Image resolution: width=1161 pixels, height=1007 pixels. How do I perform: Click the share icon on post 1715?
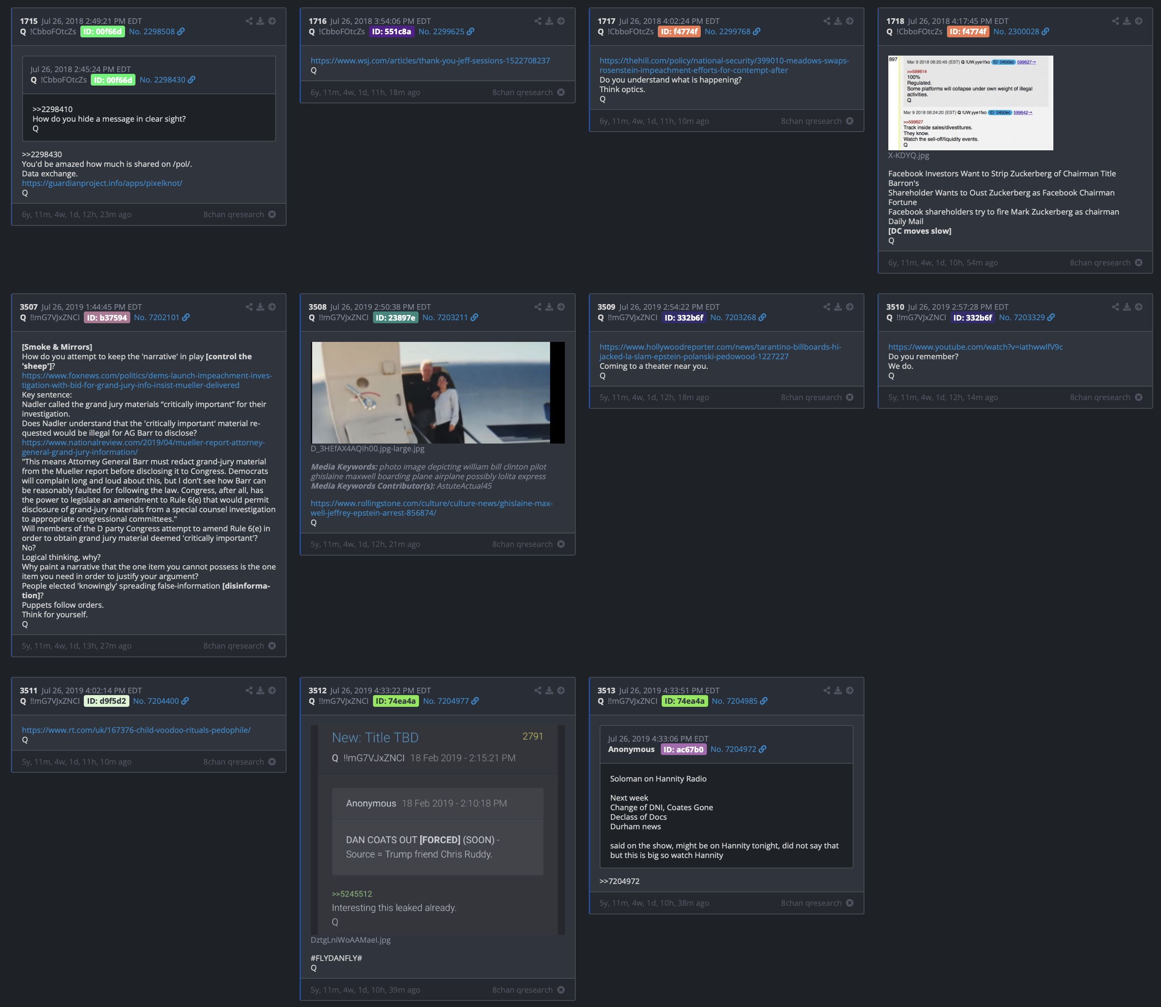(x=249, y=21)
